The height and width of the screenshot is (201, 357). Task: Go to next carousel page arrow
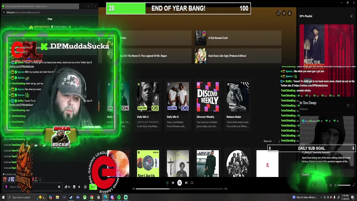pos(279,142)
